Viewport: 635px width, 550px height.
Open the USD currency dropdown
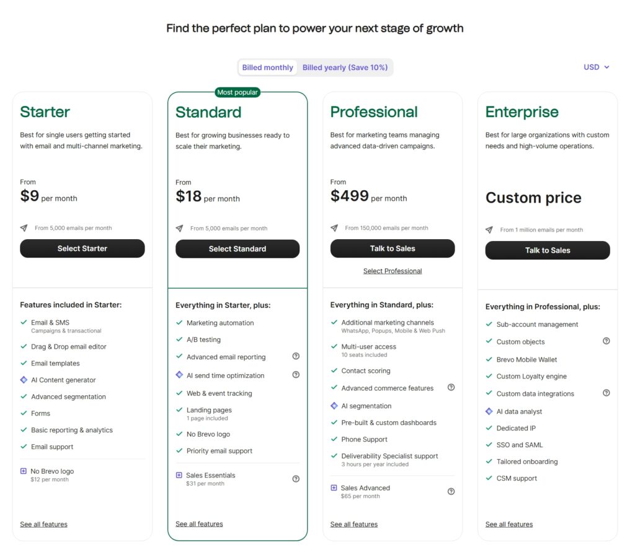596,67
